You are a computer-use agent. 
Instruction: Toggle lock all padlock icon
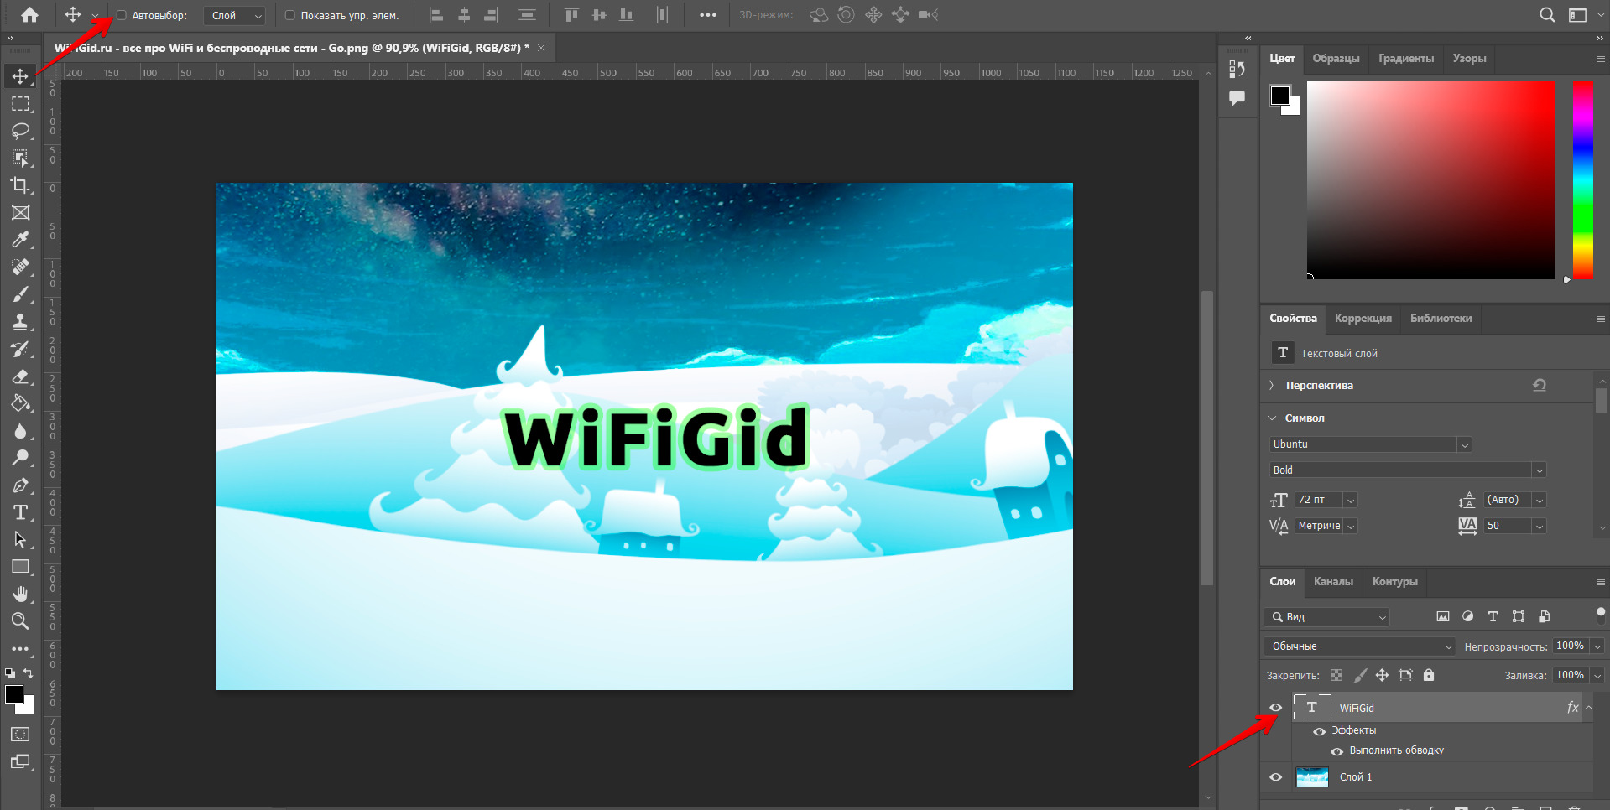[1429, 675]
